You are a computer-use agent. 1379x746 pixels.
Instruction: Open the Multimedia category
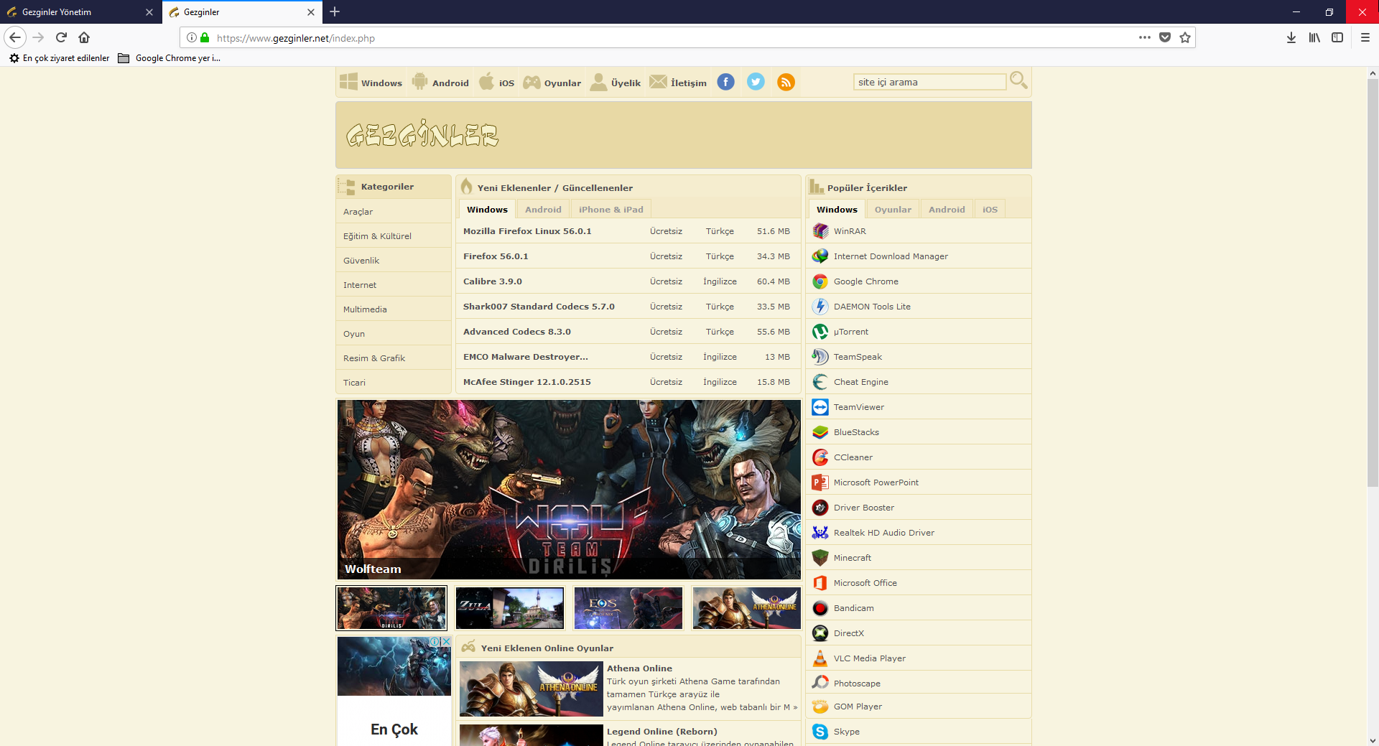click(x=393, y=309)
